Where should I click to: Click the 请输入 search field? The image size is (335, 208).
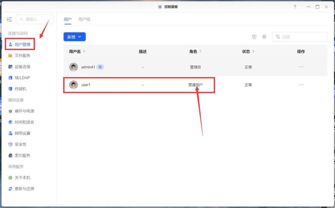coord(35,19)
